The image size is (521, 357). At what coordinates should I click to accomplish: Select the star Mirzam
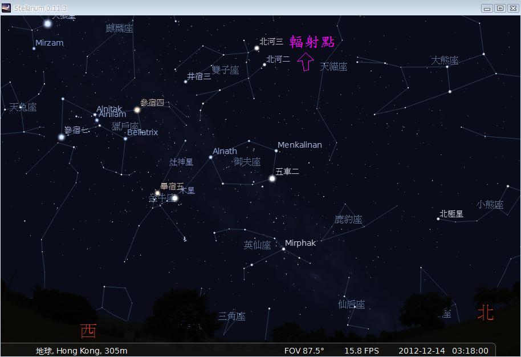[x=34, y=48]
